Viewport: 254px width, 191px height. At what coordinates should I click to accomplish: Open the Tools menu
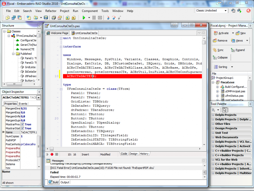[x=105, y=11]
